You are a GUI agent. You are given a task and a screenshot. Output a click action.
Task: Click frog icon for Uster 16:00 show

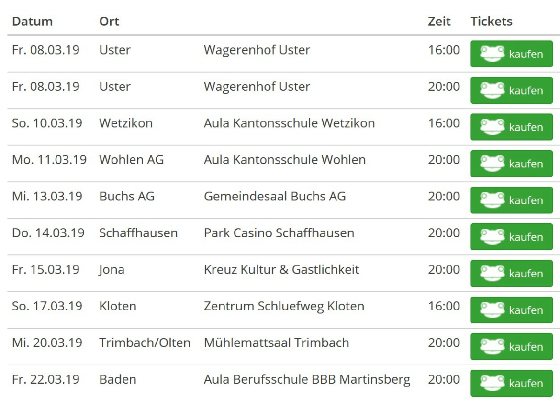493,53
